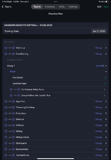Tap the minus icon beside Teamdefence

6,155
